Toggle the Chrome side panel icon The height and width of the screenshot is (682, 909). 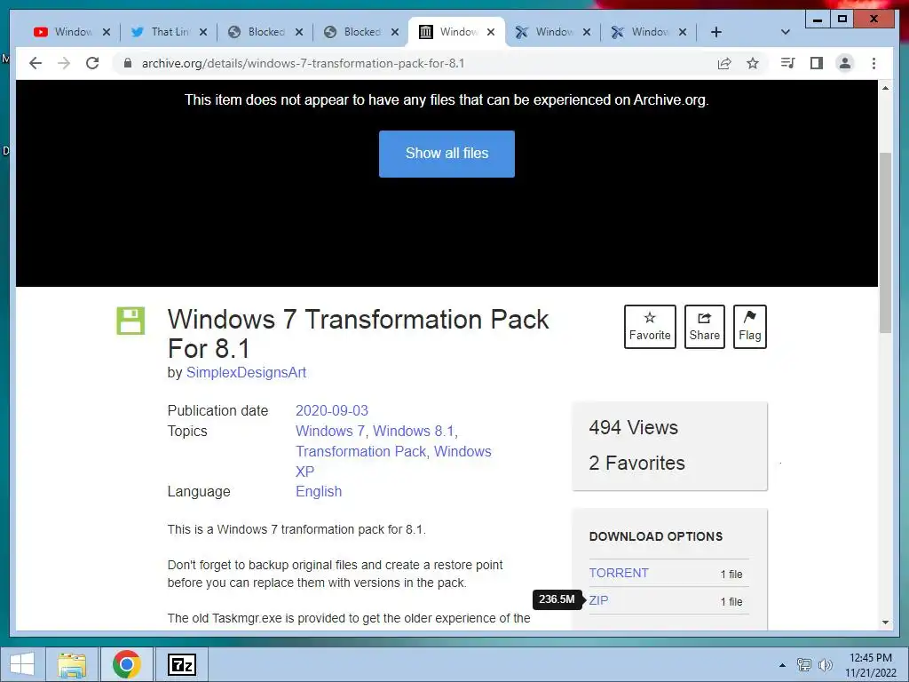[817, 63]
